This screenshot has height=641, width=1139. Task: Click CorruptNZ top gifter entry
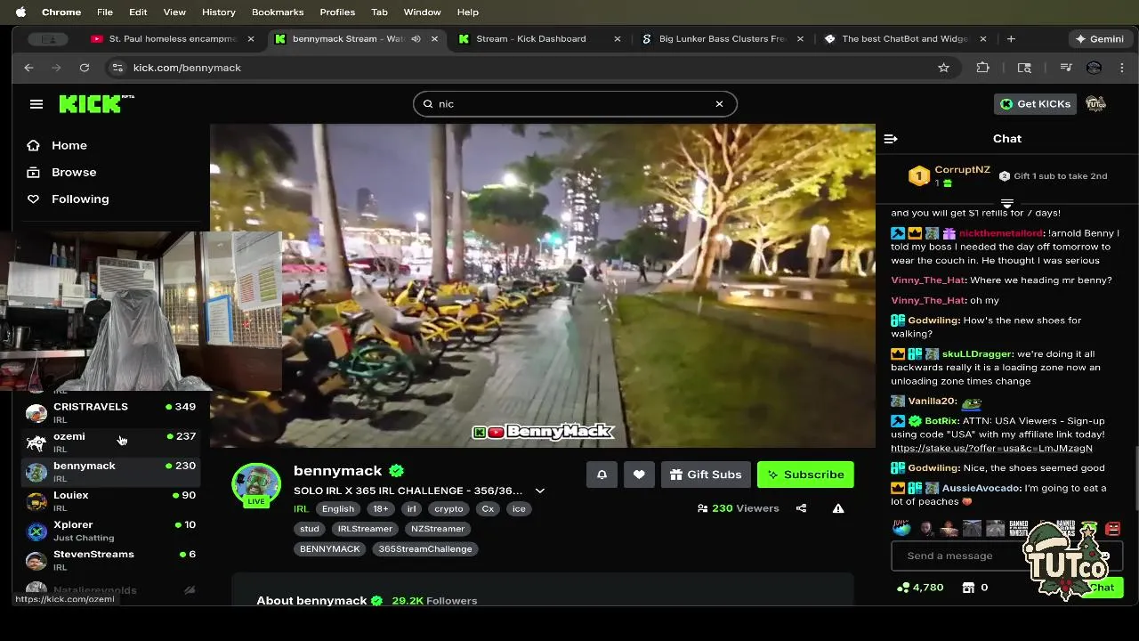coord(949,175)
